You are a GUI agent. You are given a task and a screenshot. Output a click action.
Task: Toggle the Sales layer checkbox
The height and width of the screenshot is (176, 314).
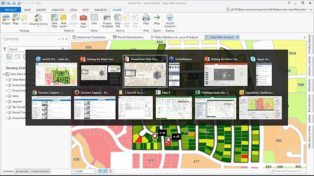click(10, 96)
